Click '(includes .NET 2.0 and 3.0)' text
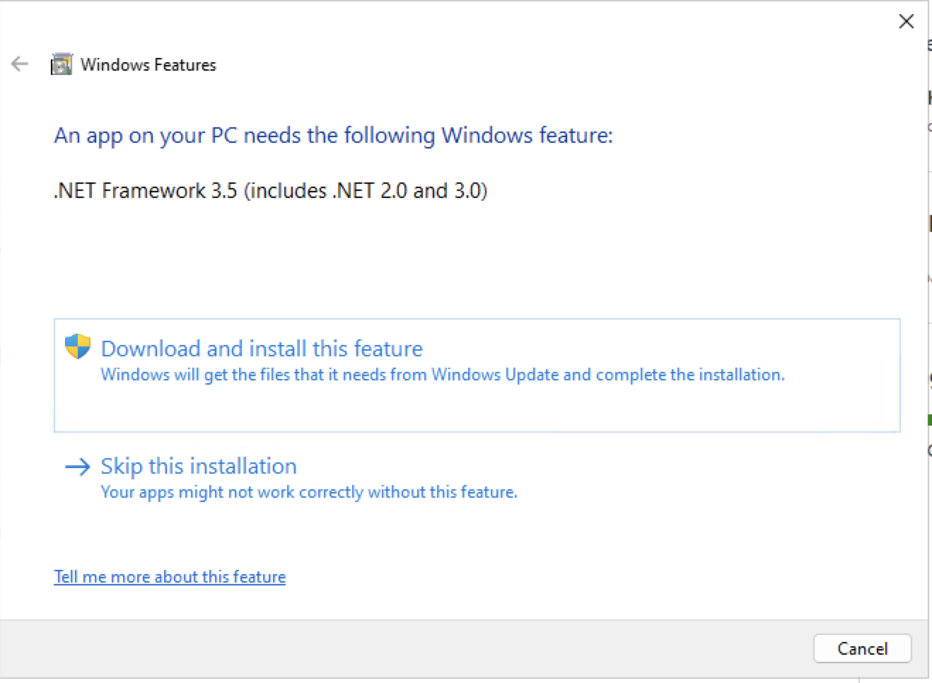 [366, 191]
